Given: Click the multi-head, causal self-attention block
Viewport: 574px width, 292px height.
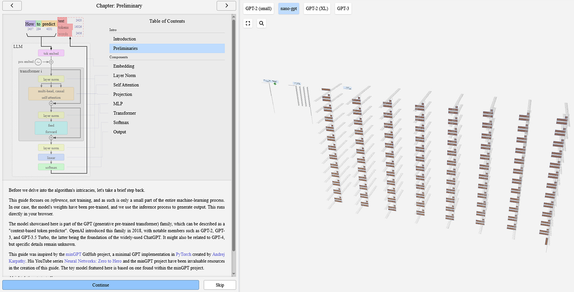Looking at the screenshot, I should click(51, 94).
